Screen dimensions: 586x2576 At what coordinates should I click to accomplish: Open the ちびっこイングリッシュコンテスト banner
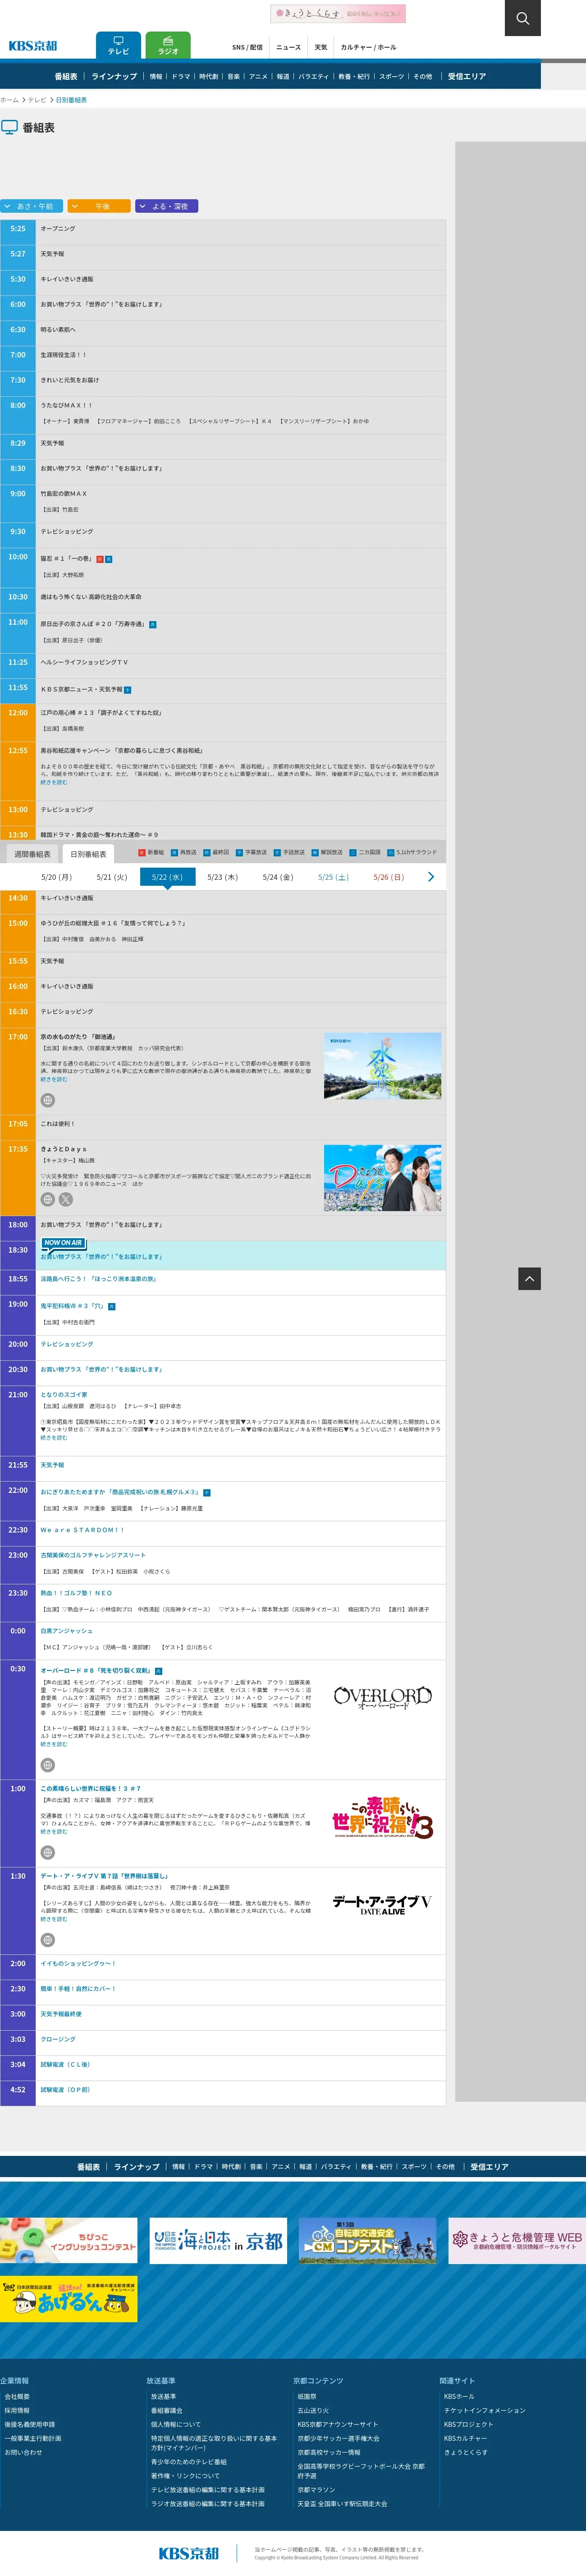(x=68, y=2241)
